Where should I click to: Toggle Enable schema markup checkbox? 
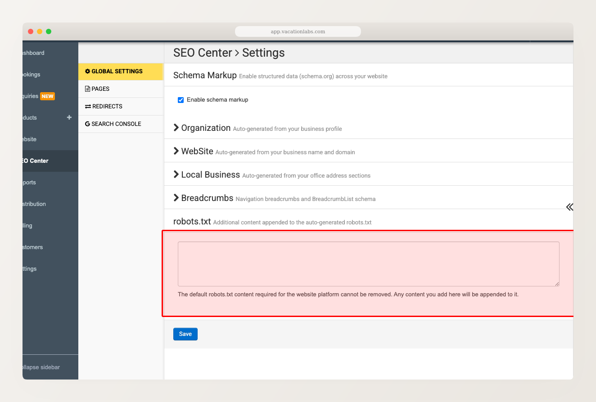pyautogui.click(x=181, y=100)
